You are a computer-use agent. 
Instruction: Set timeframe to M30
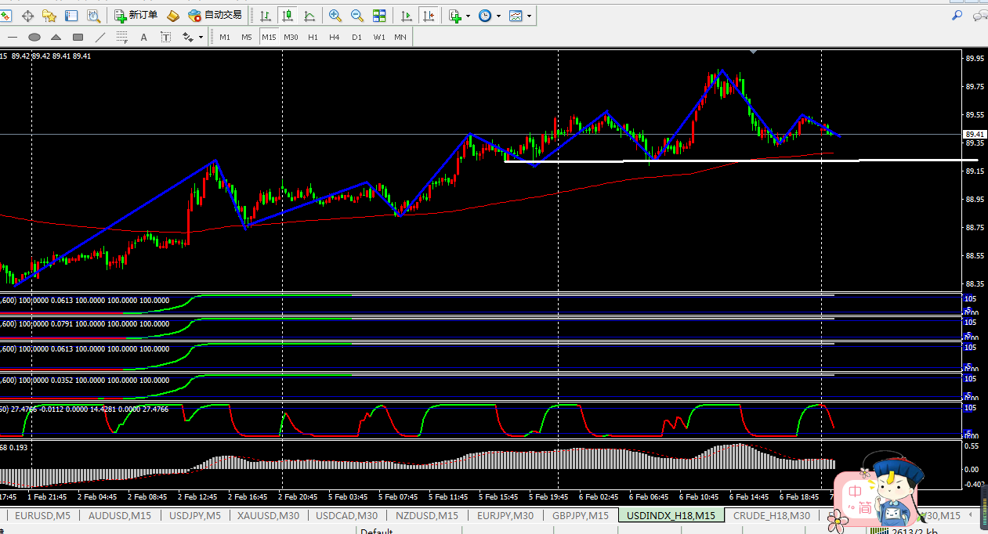pos(291,37)
